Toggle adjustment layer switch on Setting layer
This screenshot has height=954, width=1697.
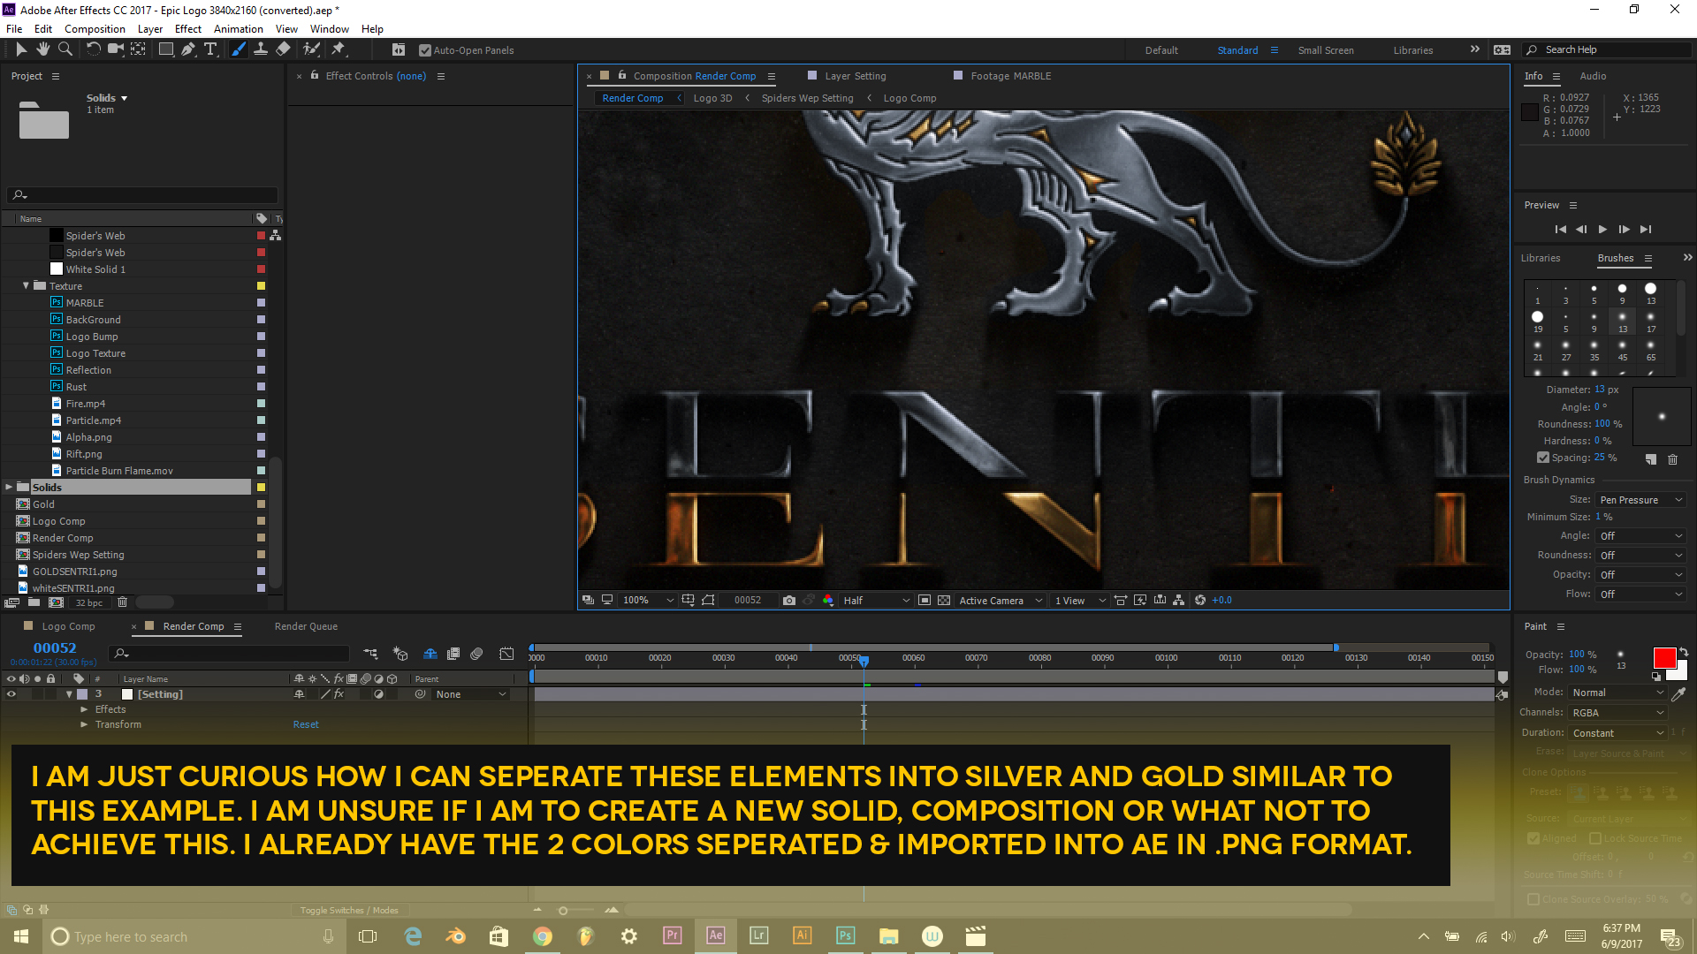pos(378,694)
